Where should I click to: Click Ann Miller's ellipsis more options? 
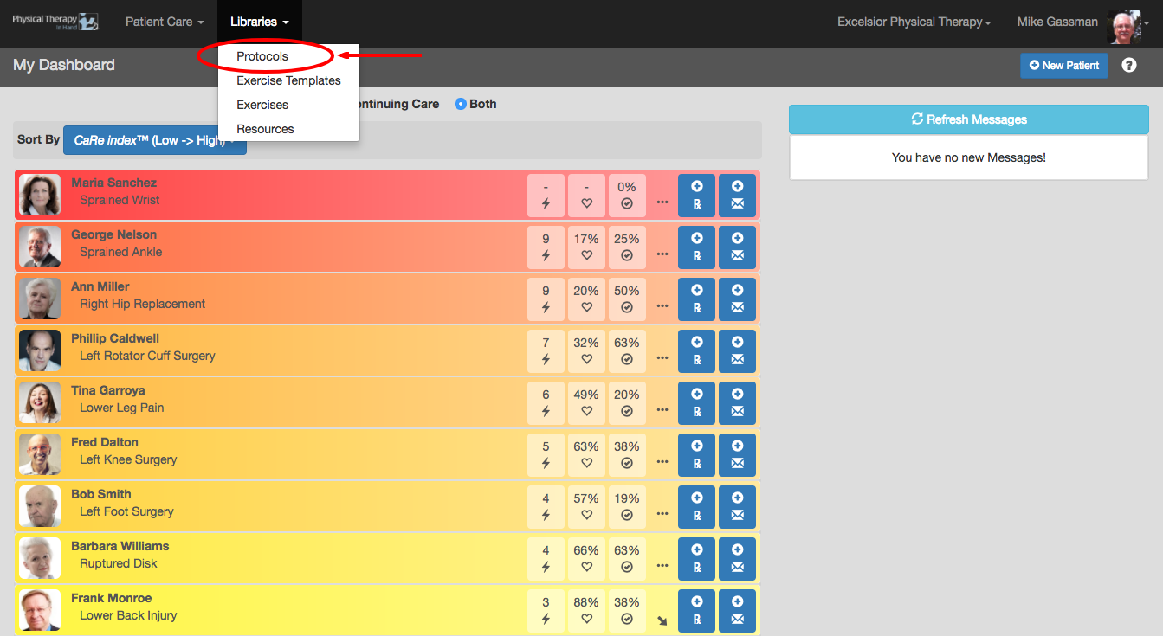[662, 305]
